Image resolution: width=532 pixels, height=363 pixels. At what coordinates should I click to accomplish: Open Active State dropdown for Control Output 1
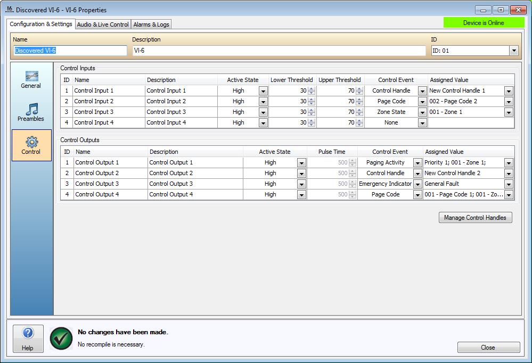[x=301, y=163]
